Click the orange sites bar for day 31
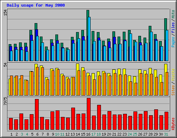Screen dimensions: 177x138 167,84
